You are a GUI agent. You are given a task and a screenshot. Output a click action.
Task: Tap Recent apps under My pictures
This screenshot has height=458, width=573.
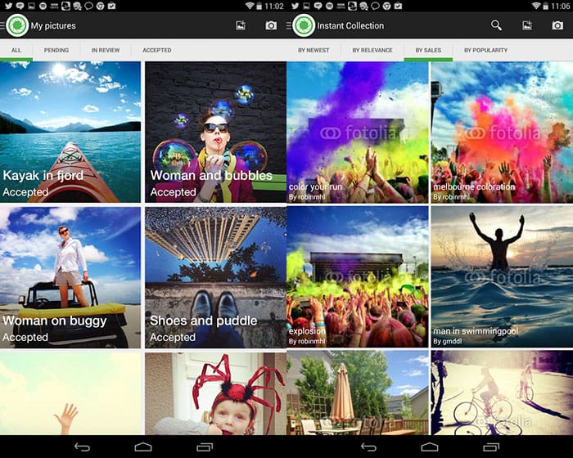[x=205, y=447]
